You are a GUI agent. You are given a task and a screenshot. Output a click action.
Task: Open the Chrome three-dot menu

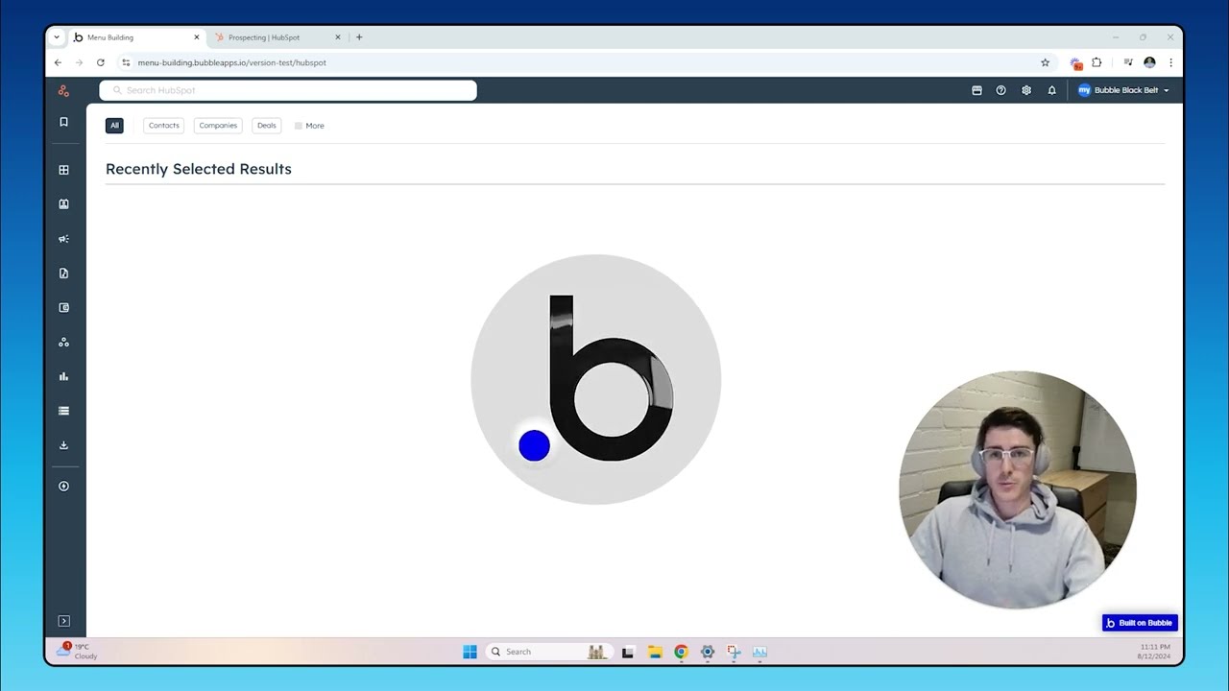(x=1170, y=62)
